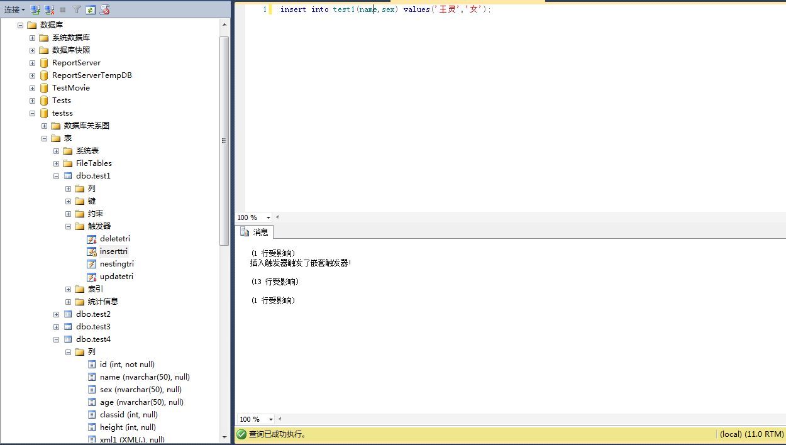The height and width of the screenshot is (445, 786).
Task: Click the dbo.test1 table icon
Action: [68, 176]
